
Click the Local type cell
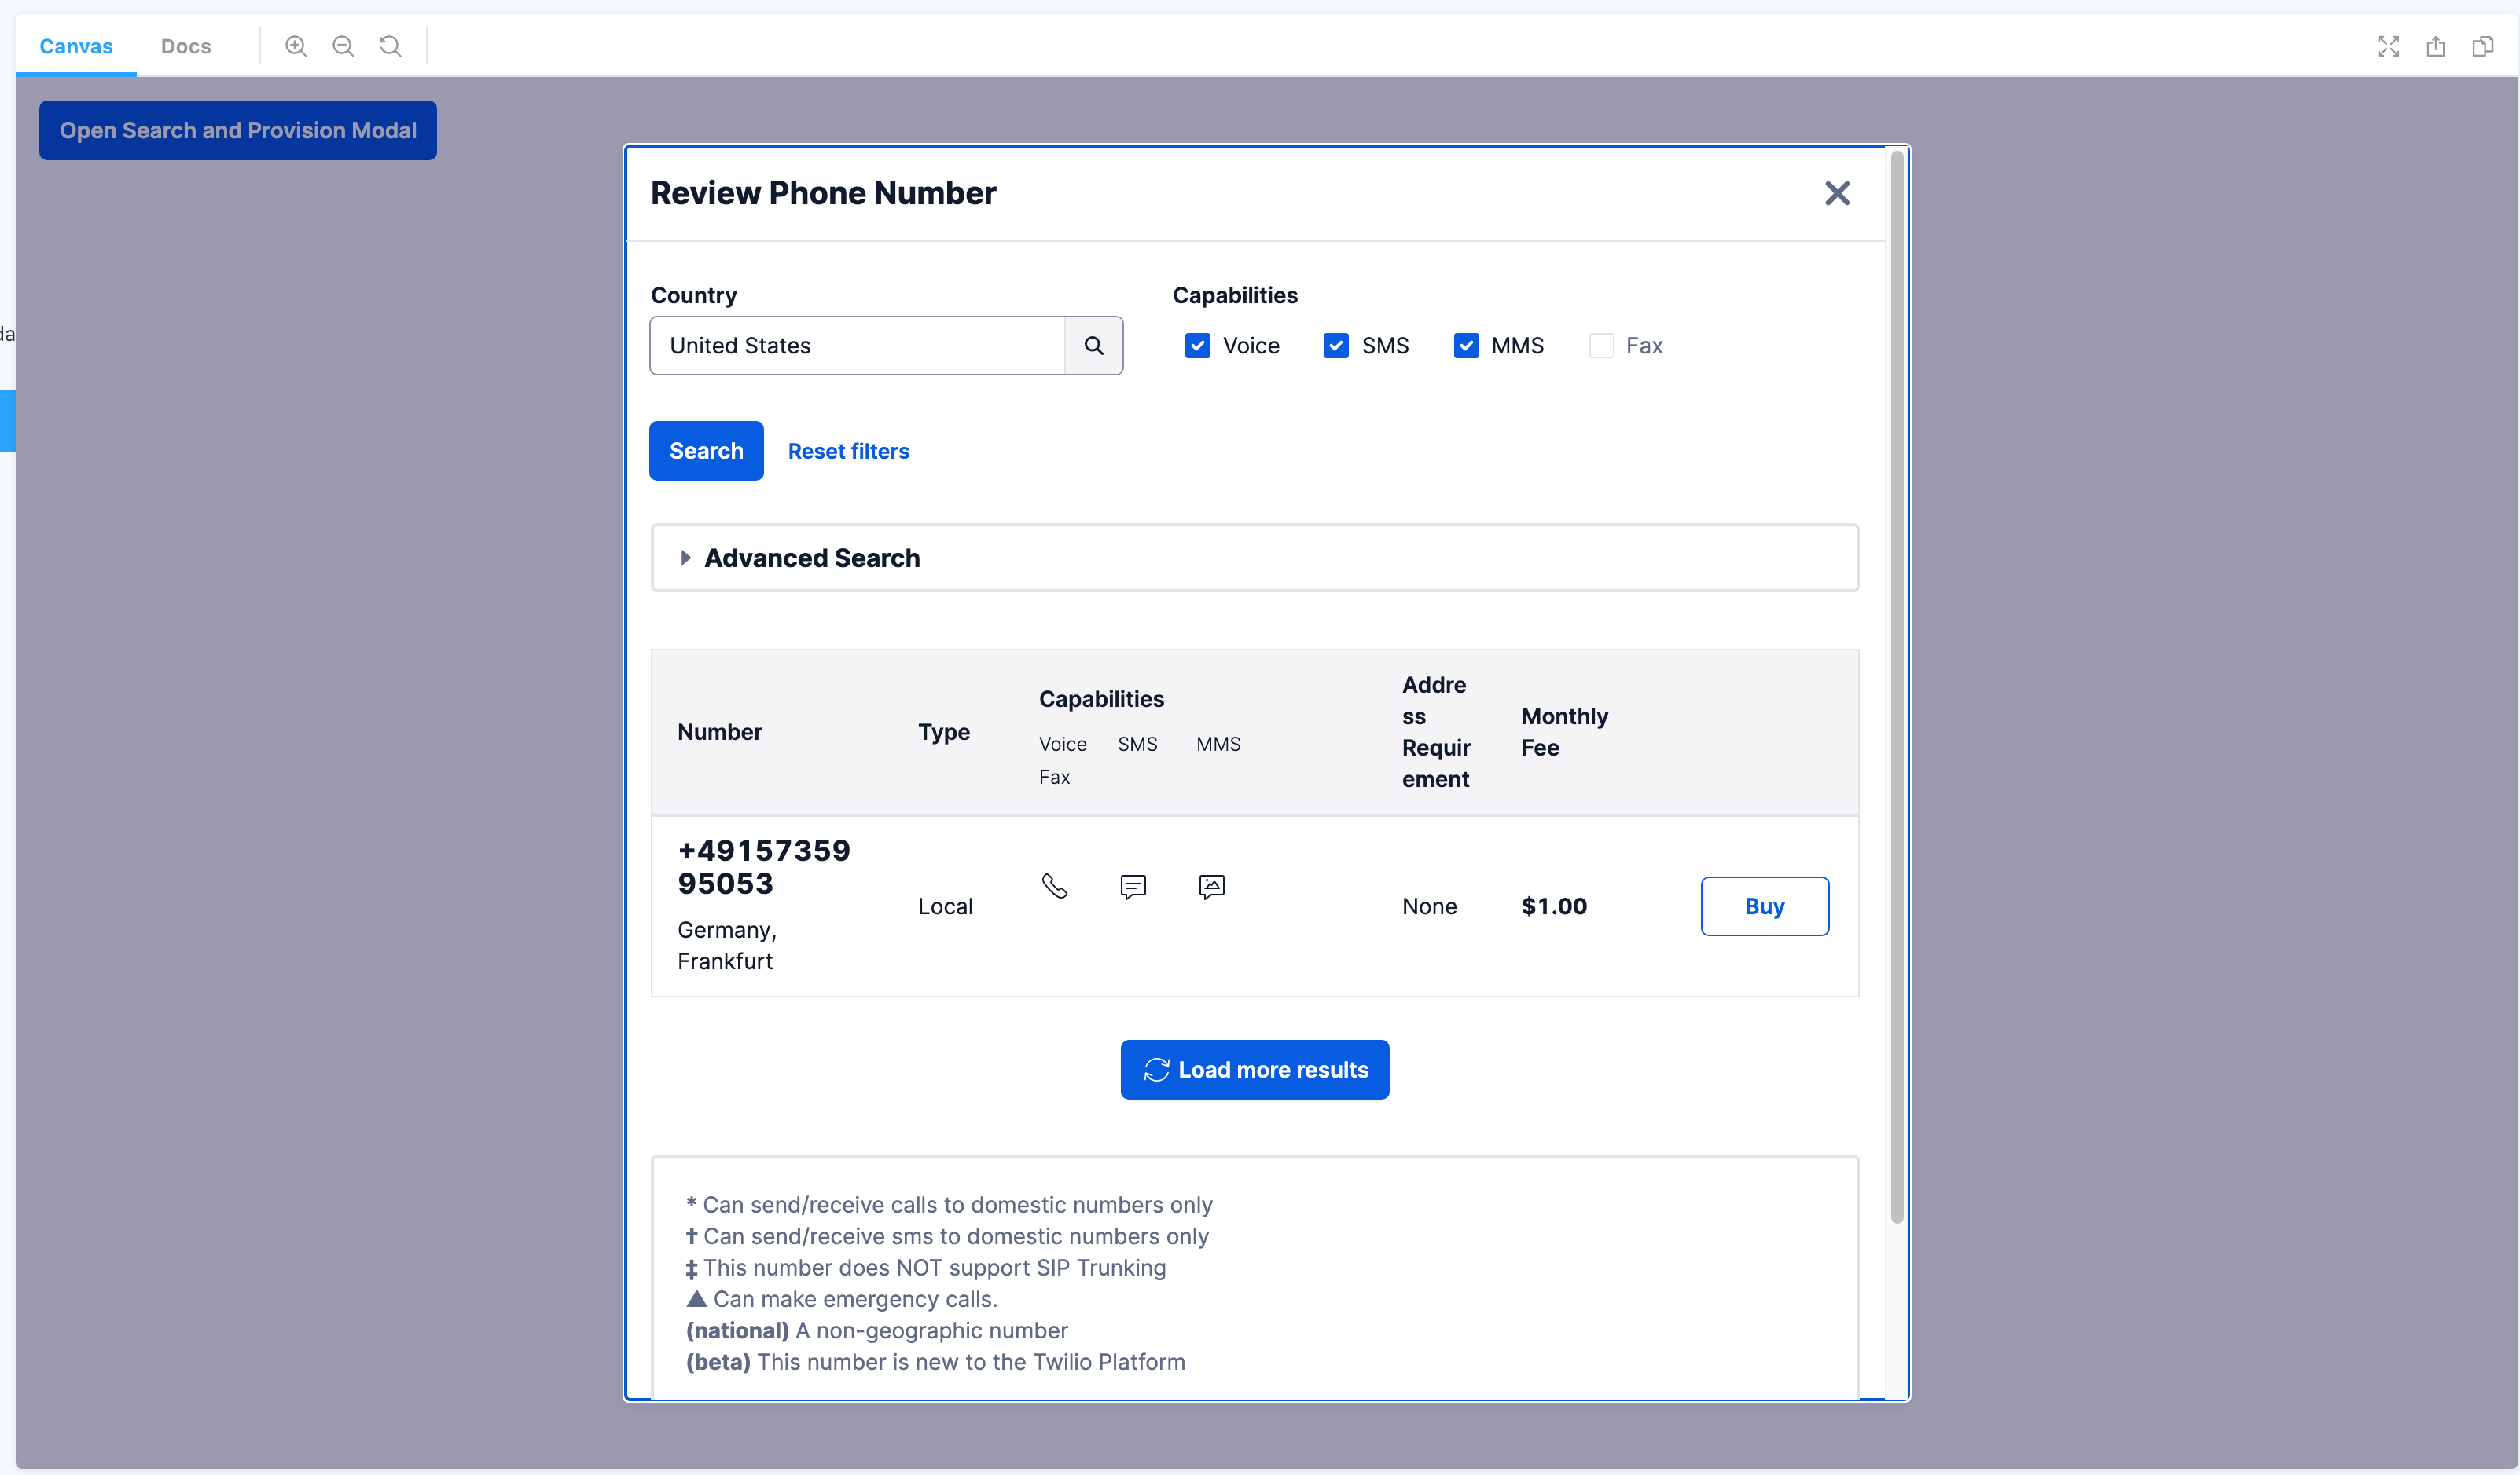[x=945, y=906]
